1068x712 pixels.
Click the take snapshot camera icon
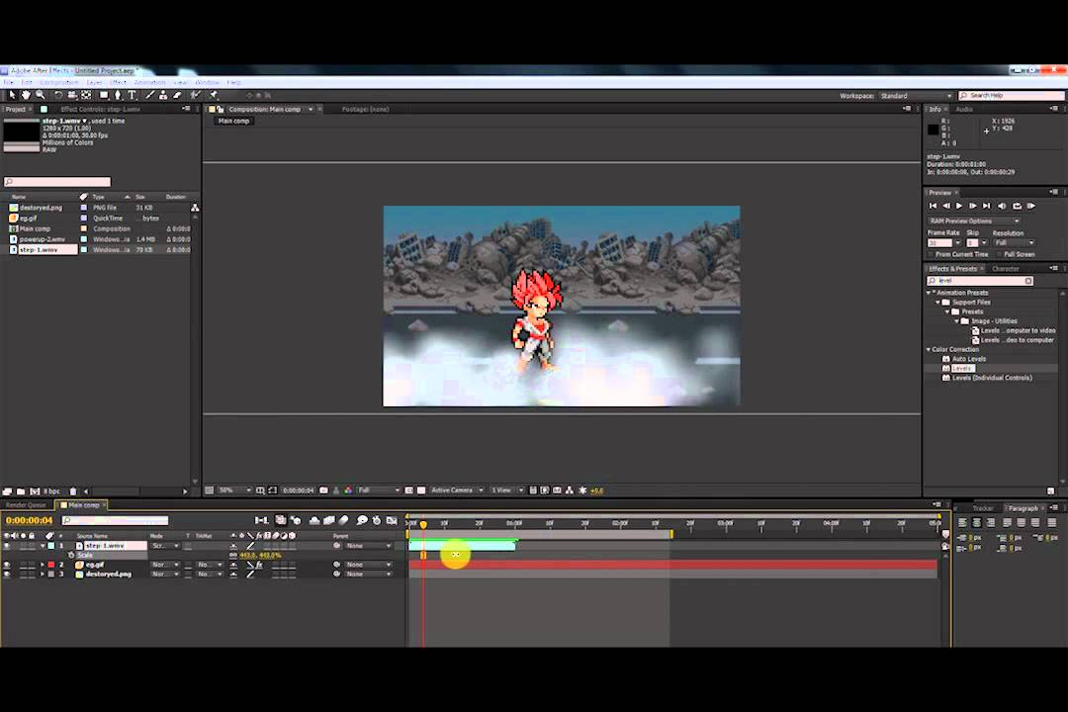(324, 489)
